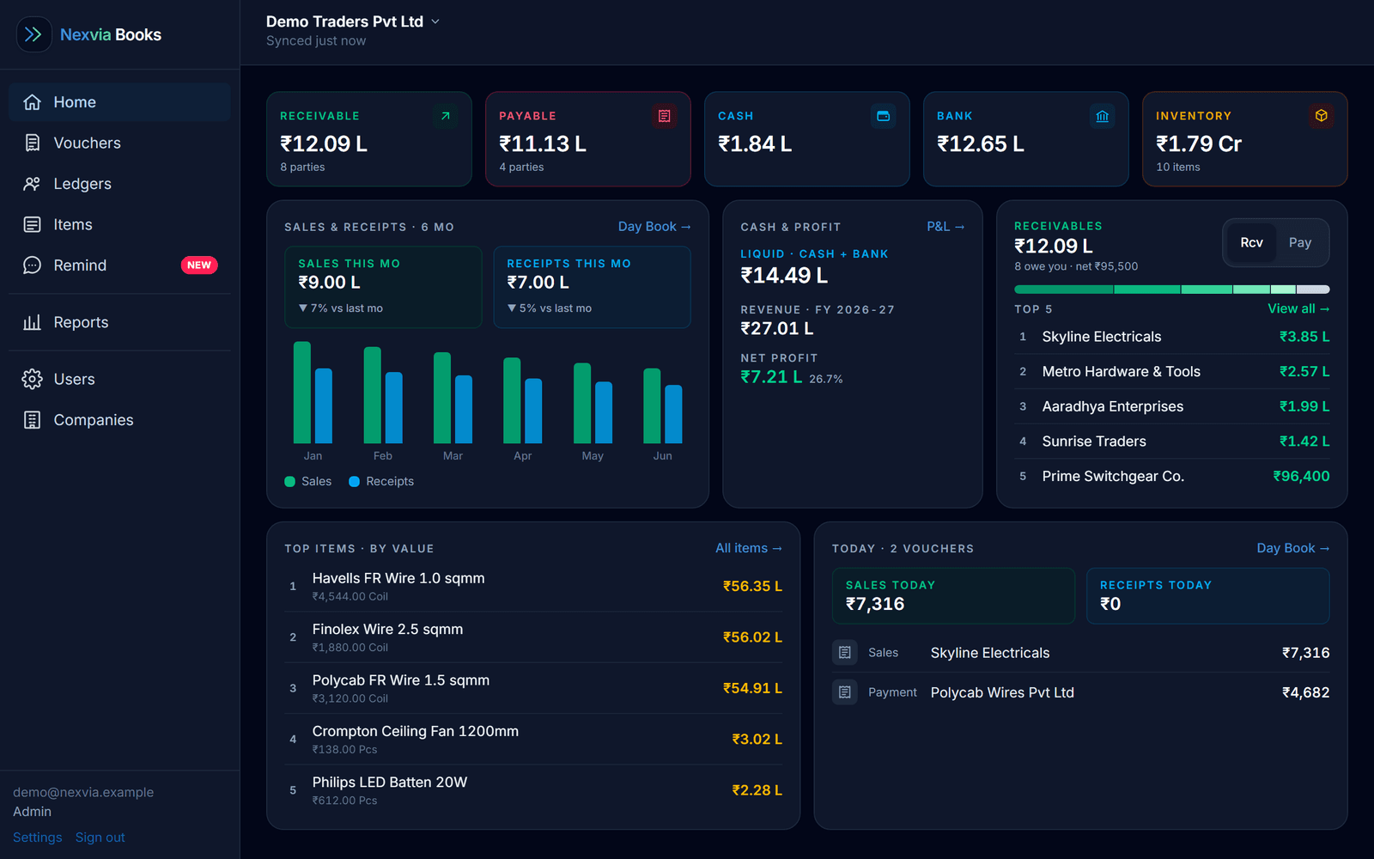Open the Payable ₹11.13 L card
Image resolution: width=1374 pixels, height=859 pixels.
tap(588, 139)
